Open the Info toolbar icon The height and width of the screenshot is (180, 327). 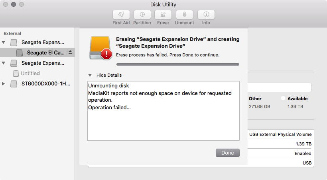[206, 15]
